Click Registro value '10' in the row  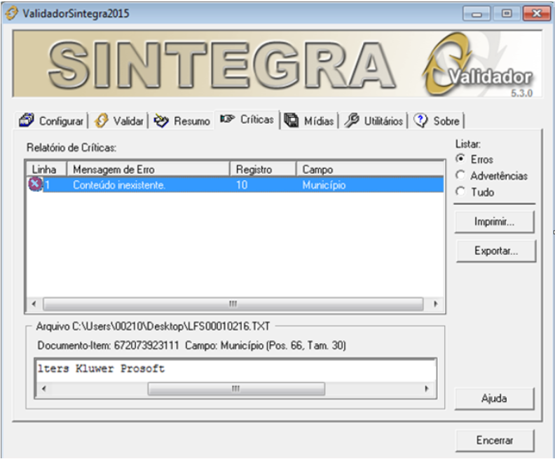coord(242,185)
